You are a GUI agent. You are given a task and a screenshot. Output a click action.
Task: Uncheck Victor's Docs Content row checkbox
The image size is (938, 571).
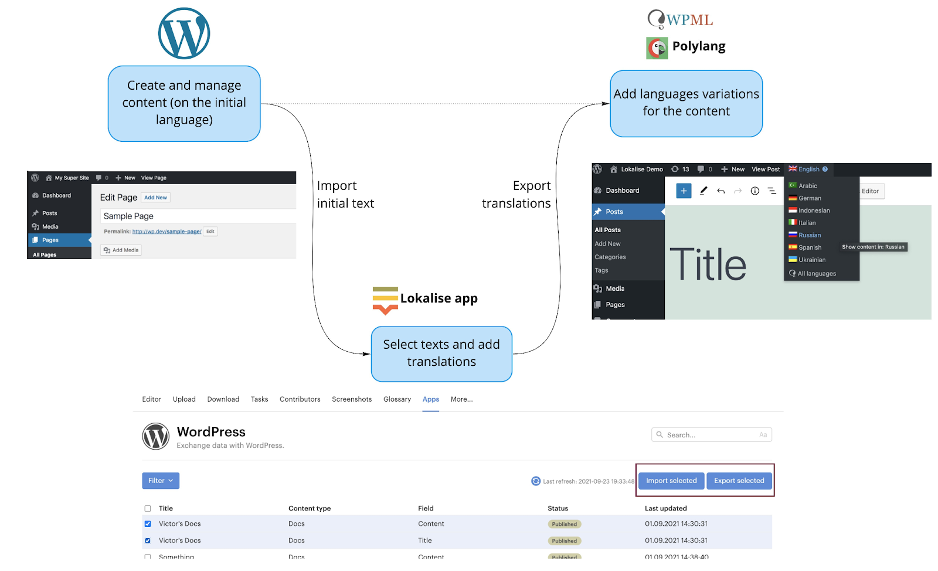tap(148, 524)
